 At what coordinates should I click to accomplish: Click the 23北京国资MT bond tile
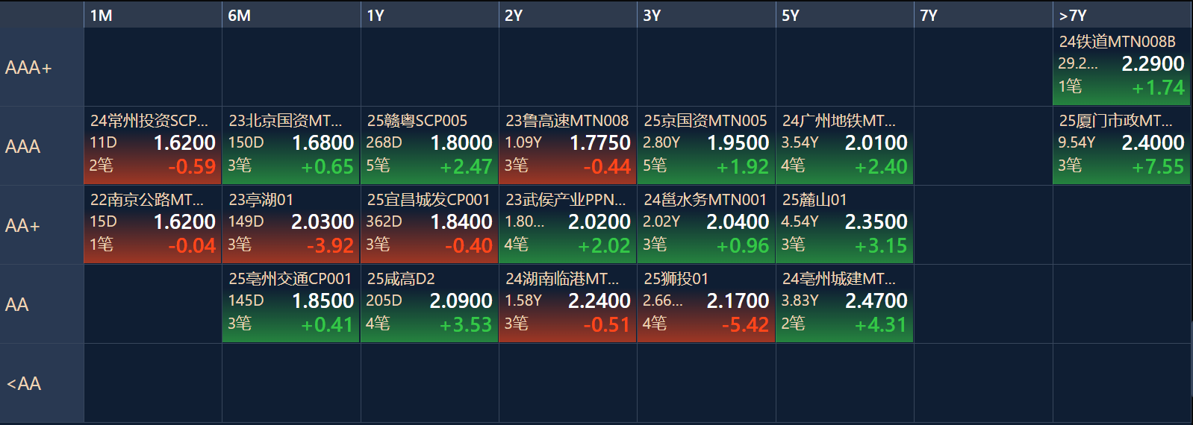pos(291,145)
